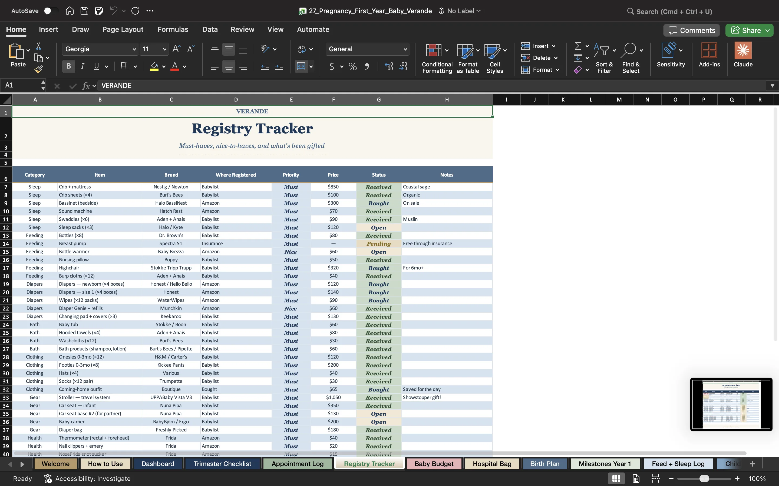The height and width of the screenshot is (486, 779).
Task: Expand the formula bar
Action: coord(772,86)
